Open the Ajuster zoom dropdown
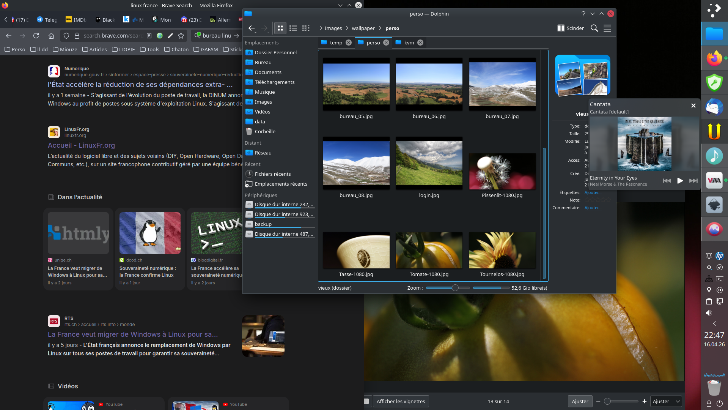The width and height of the screenshot is (728, 410). tap(666, 401)
